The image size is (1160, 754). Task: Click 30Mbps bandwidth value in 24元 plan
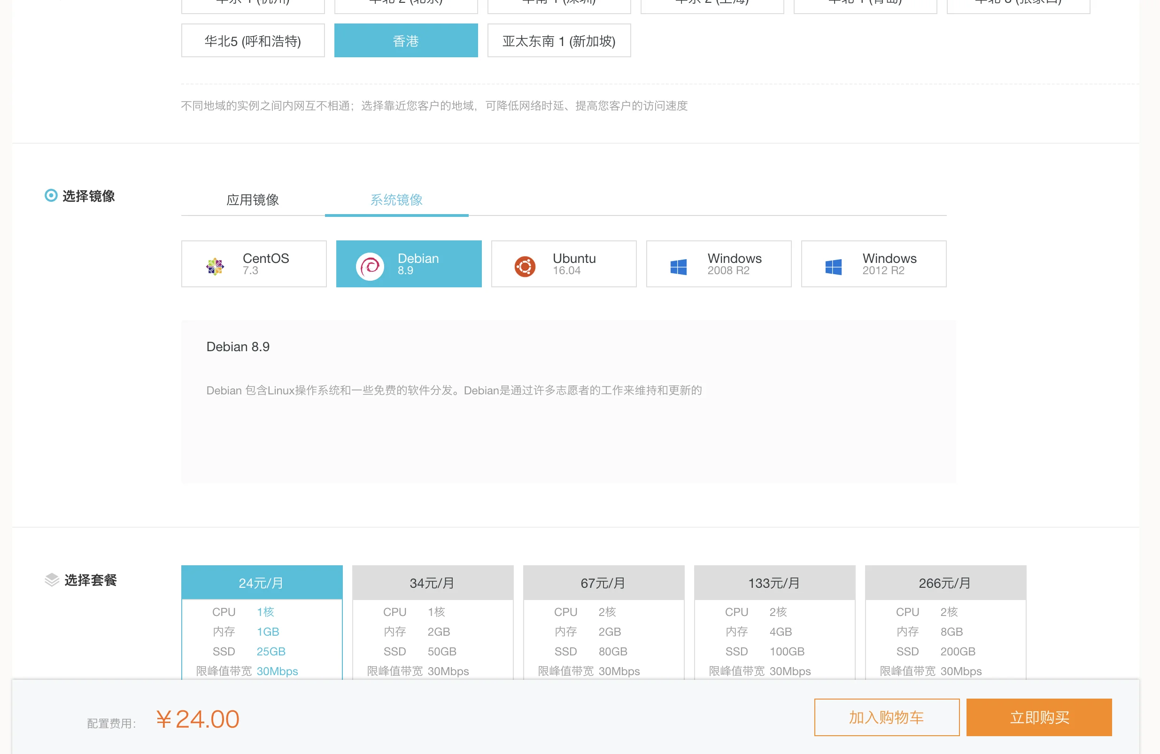click(x=278, y=671)
